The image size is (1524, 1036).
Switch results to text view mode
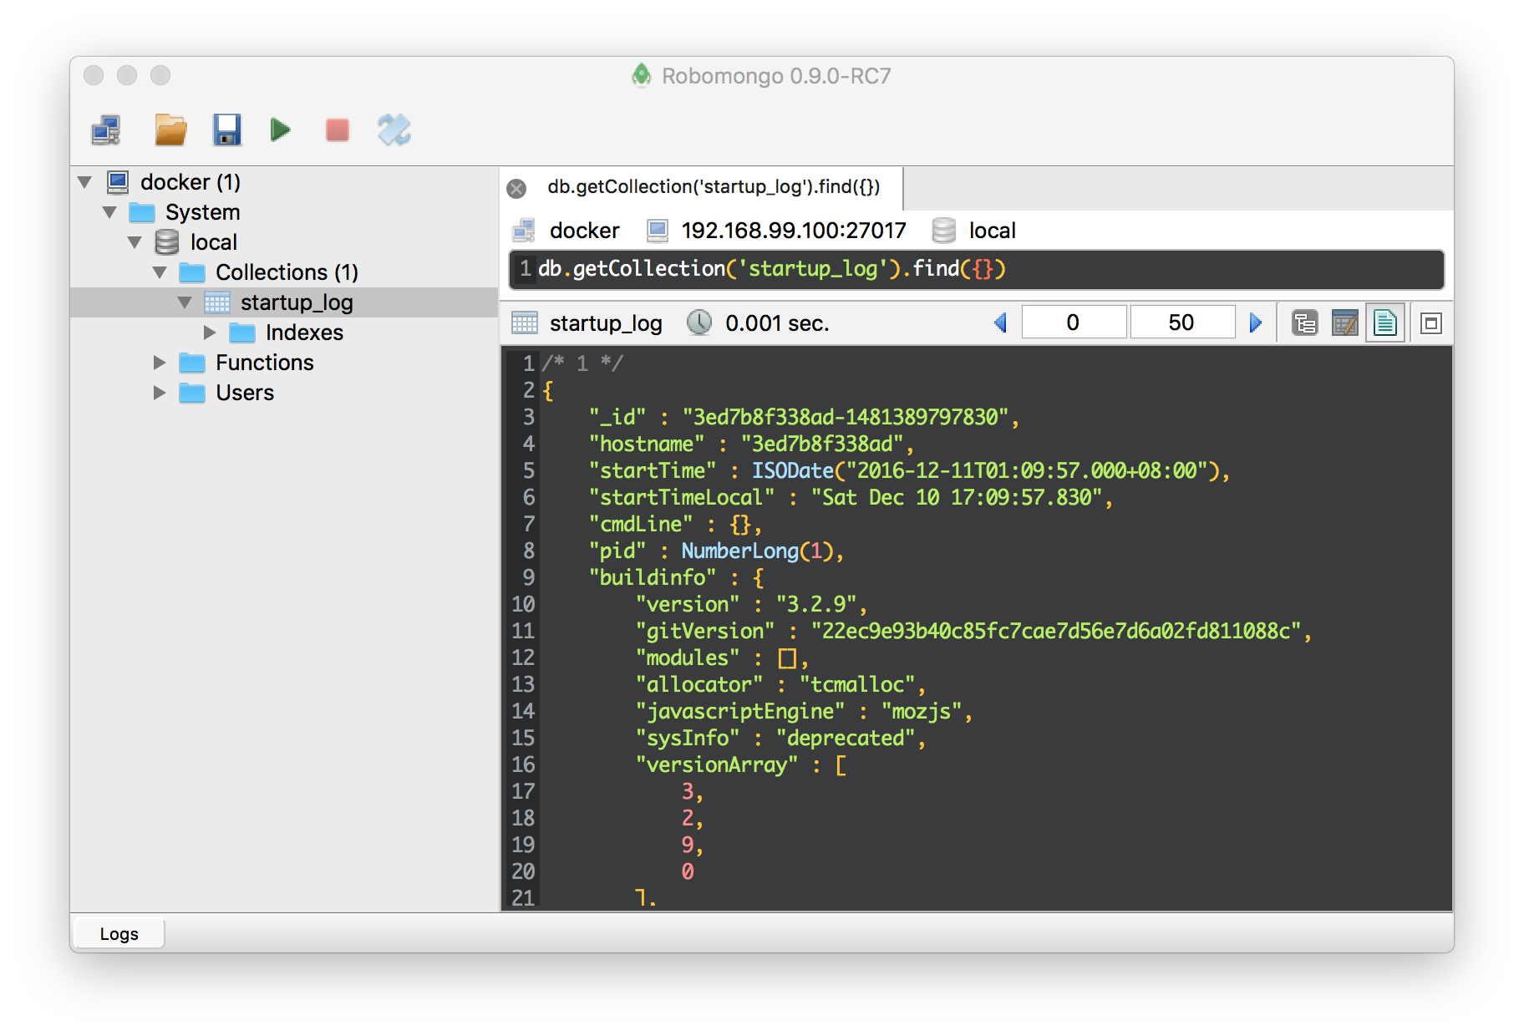coord(1384,322)
